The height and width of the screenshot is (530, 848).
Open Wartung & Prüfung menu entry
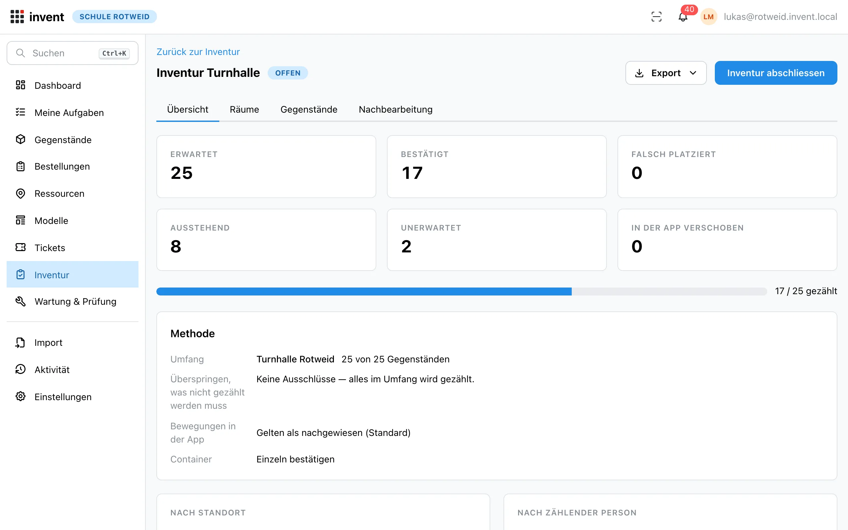(73, 301)
